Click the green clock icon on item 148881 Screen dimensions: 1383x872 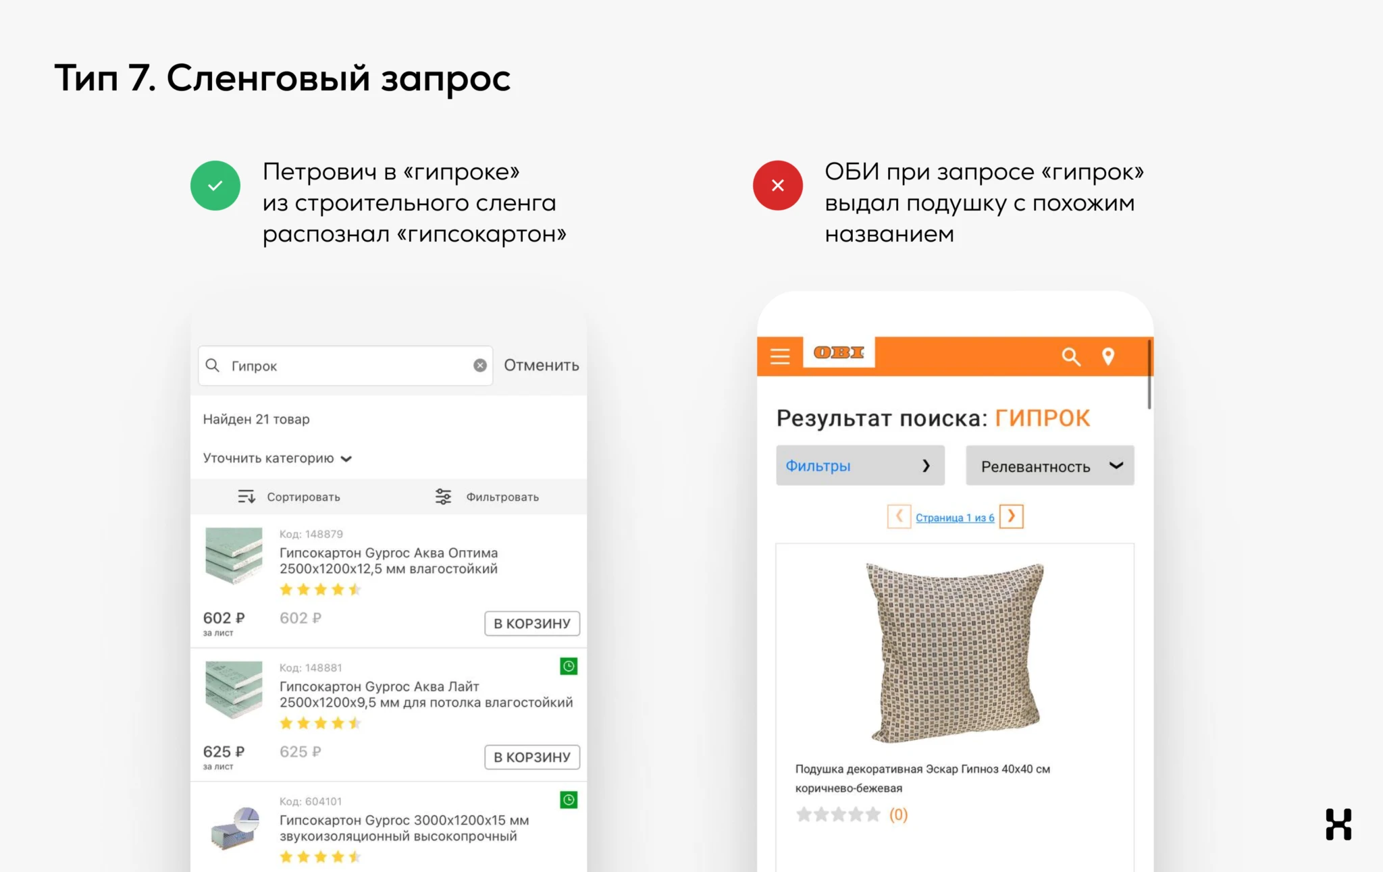pyautogui.click(x=569, y=666)
